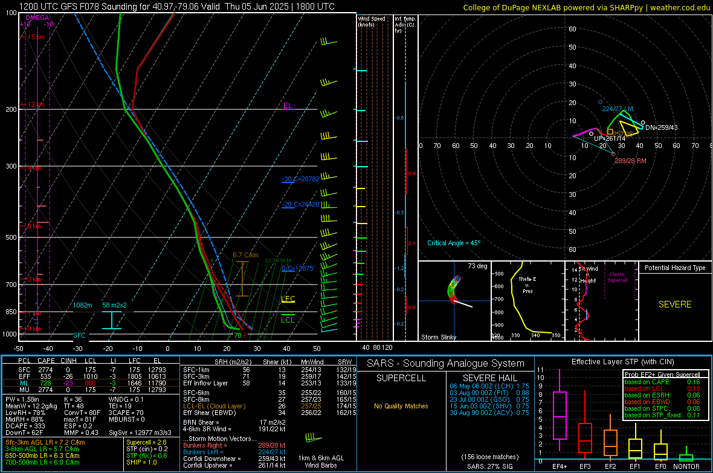713x473 pixels.
Task: Click the Supercell = 2.8 composite value
Action: point(146,442)
